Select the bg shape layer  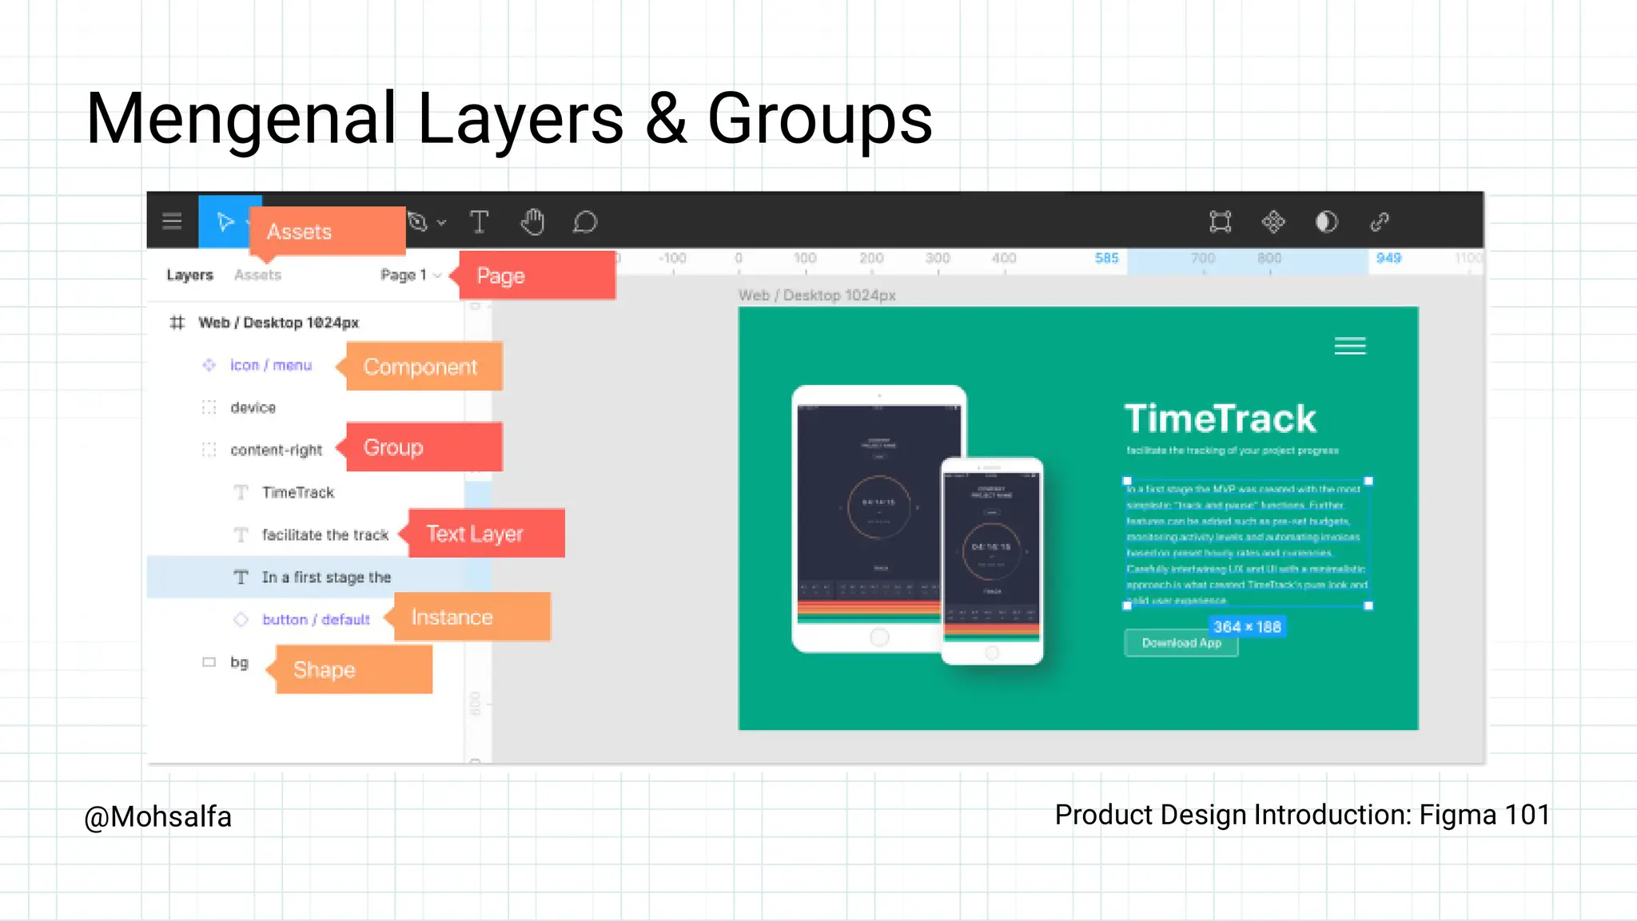(239, 662)
